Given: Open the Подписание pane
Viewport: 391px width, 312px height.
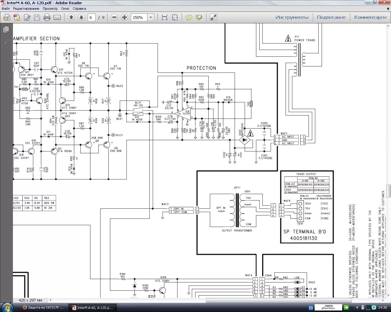Looking at the screenshot, I should (331, 17).
